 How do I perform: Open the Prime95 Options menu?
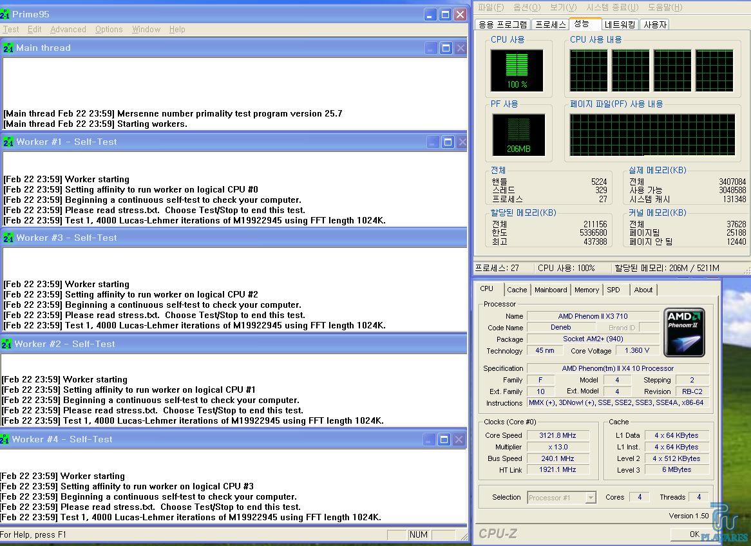pyautogui.click(x=109, y=30)
